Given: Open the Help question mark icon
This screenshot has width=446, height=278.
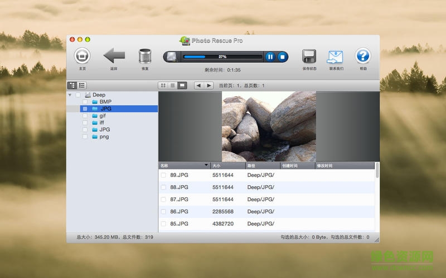Looking at the screenshot, I should [363, 56].
